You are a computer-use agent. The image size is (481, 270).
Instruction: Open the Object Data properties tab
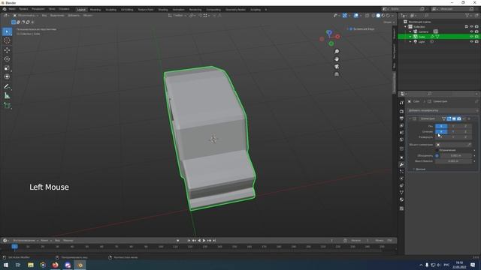tap(401, 193)
